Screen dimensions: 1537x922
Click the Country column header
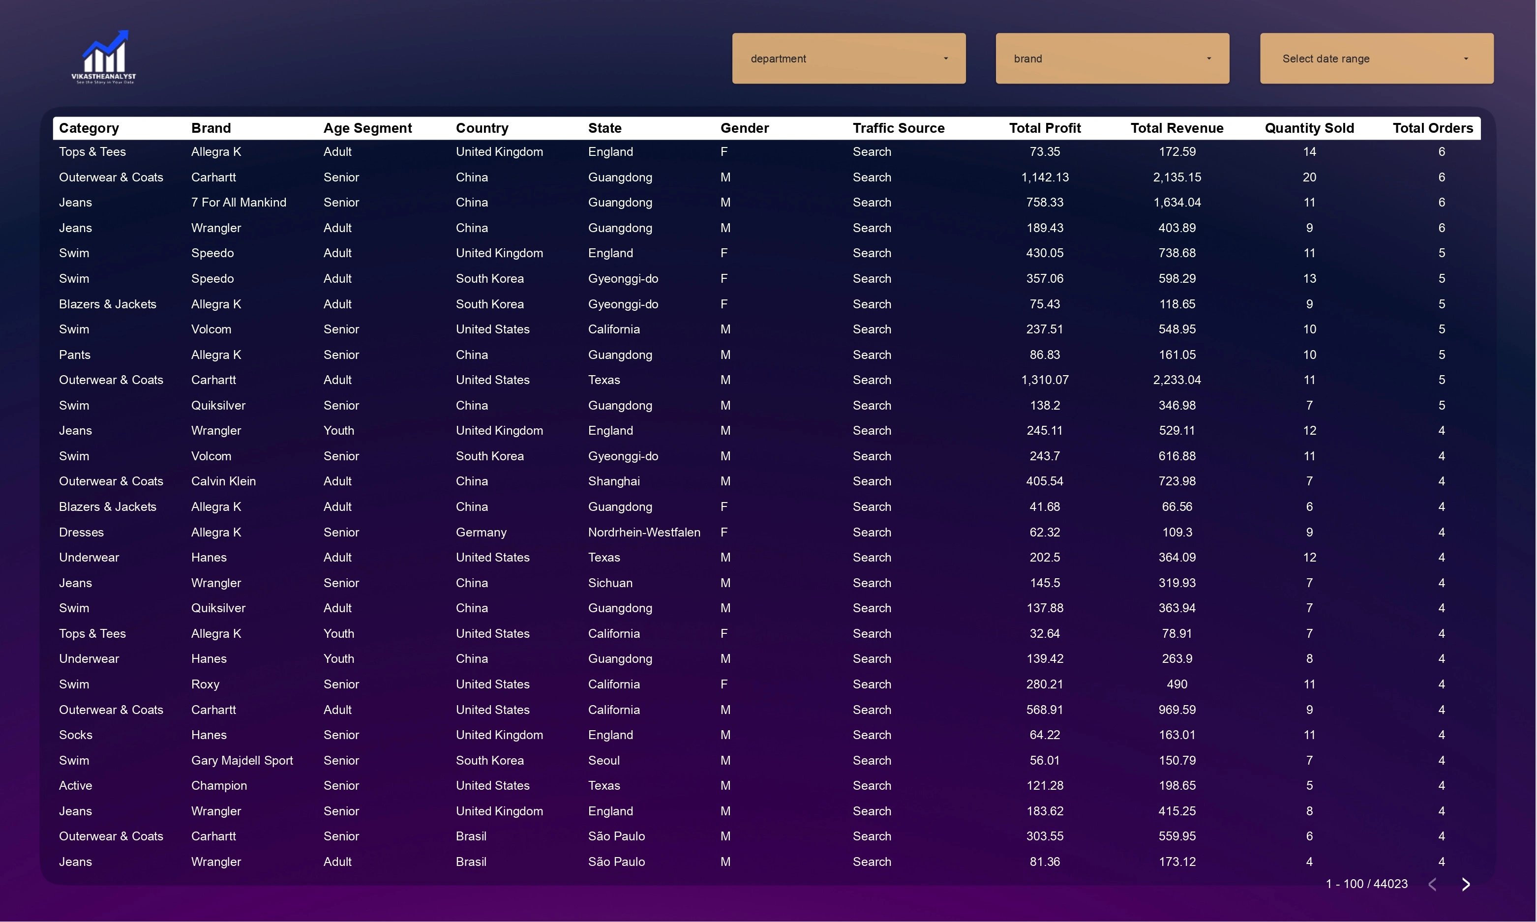482,128
